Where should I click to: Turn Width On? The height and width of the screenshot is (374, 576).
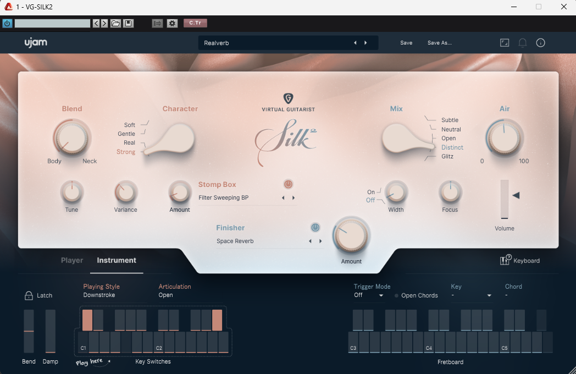click(371, 192)
